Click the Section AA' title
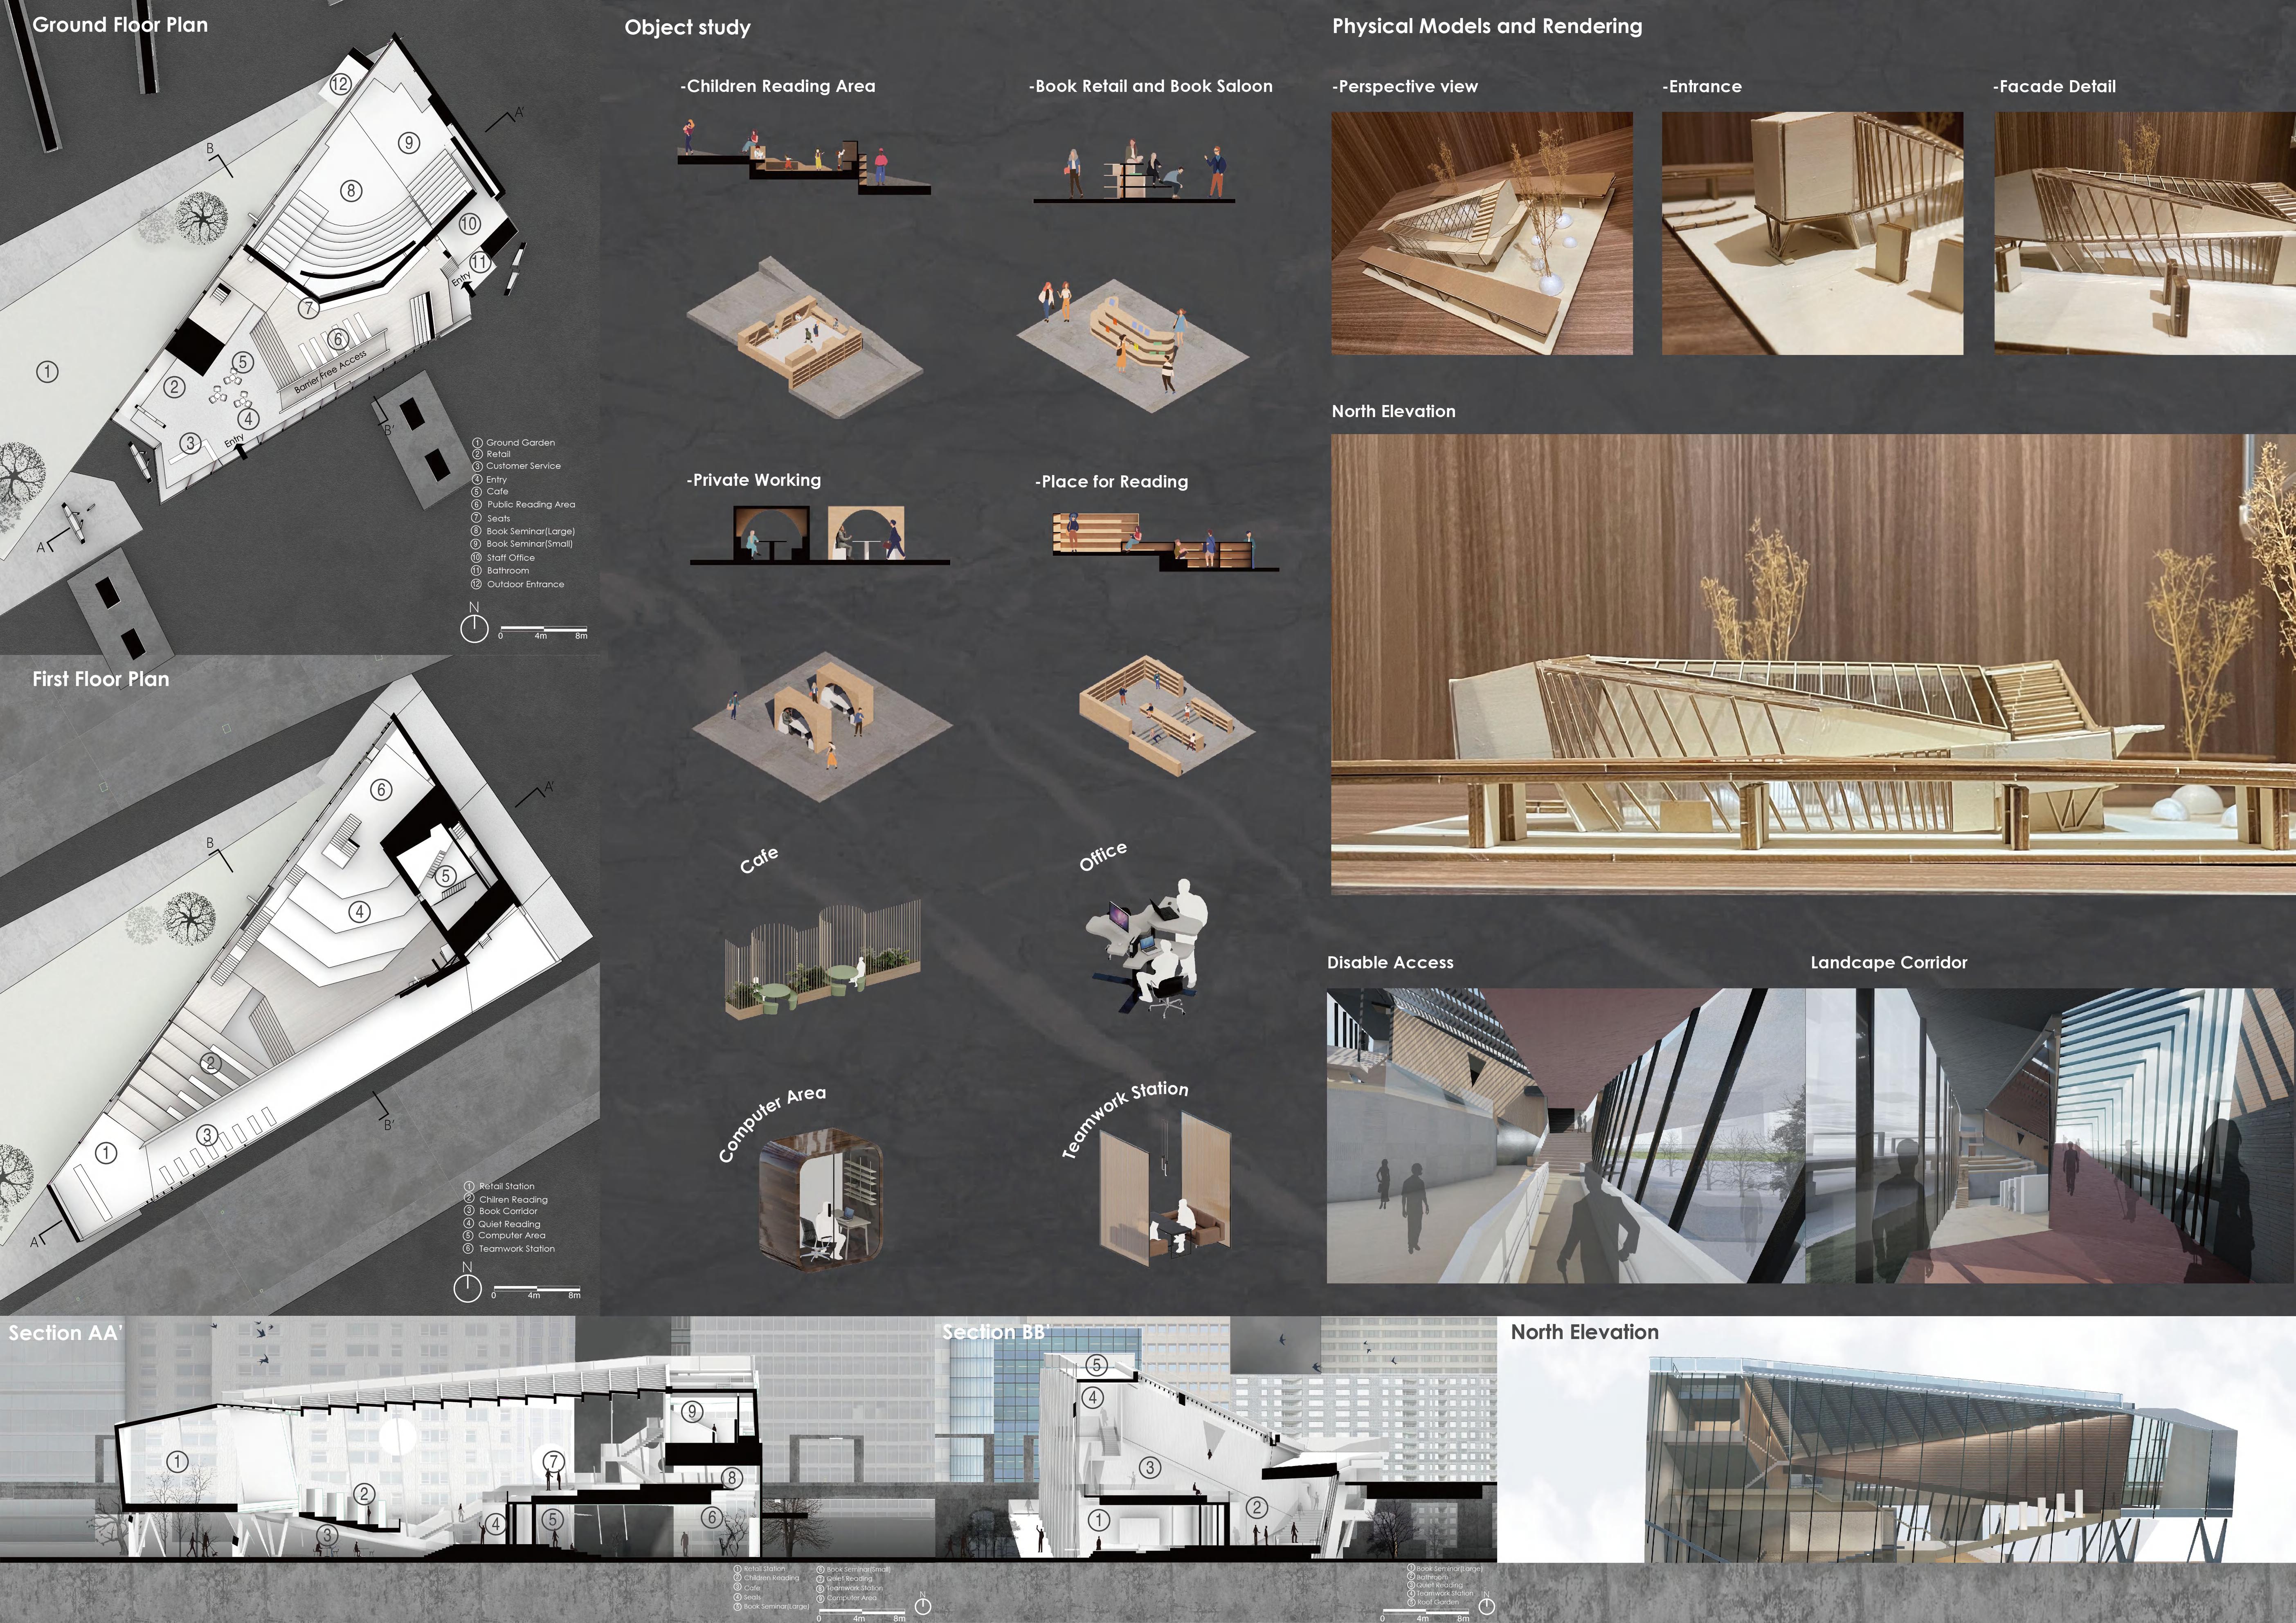Screen dimensions: 2296x1623 (x=65, y=1332)
